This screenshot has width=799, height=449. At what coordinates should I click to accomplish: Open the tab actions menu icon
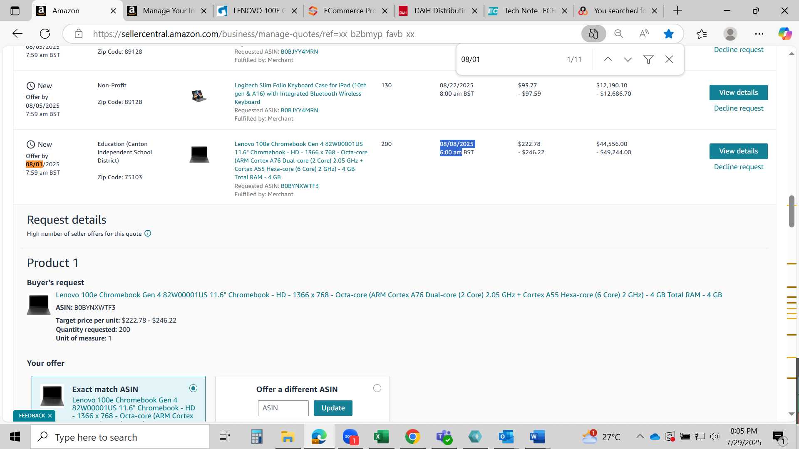pos(15,11)
